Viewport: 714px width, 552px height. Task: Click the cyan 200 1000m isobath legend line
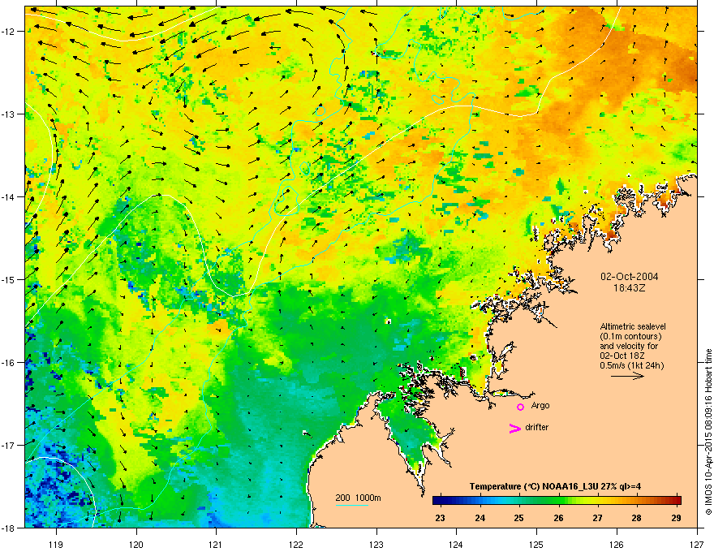[351, 505]
